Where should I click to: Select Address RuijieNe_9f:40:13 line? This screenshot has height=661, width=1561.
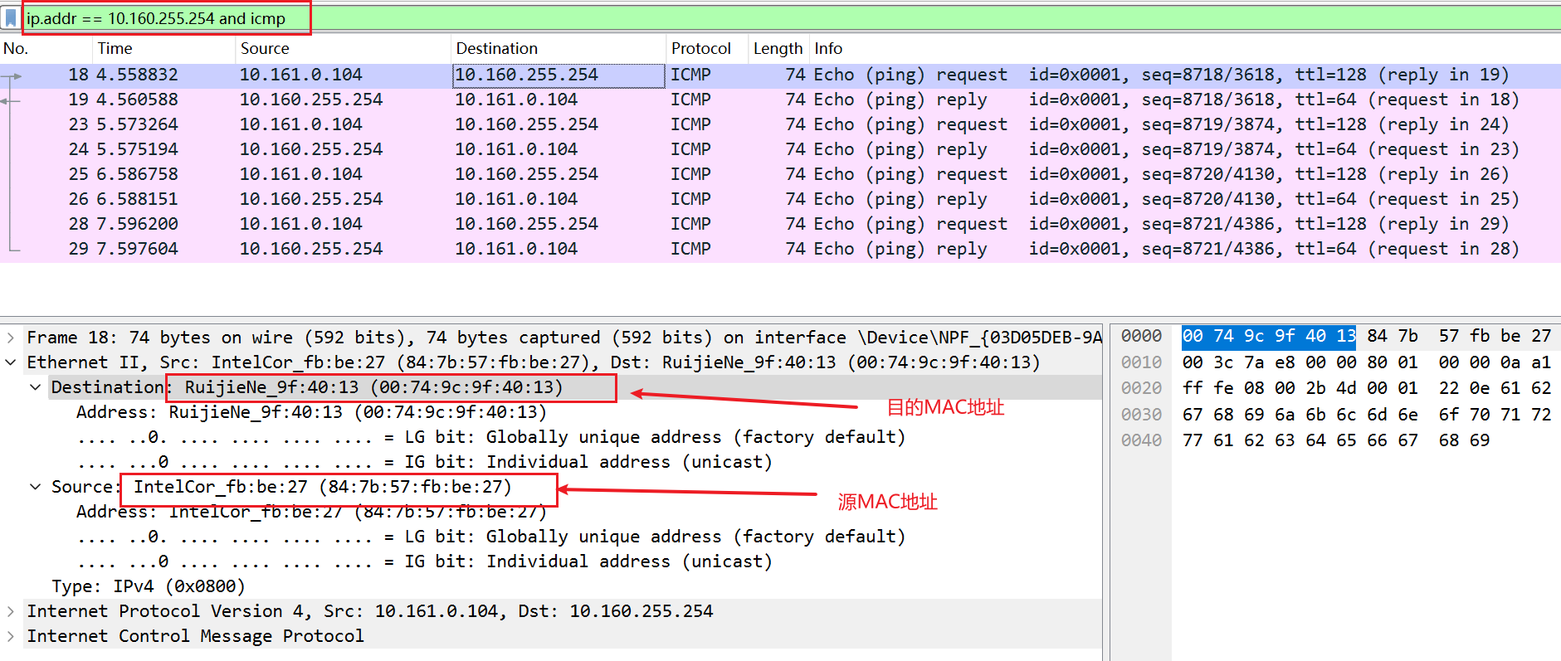click(x=311, y=412)
